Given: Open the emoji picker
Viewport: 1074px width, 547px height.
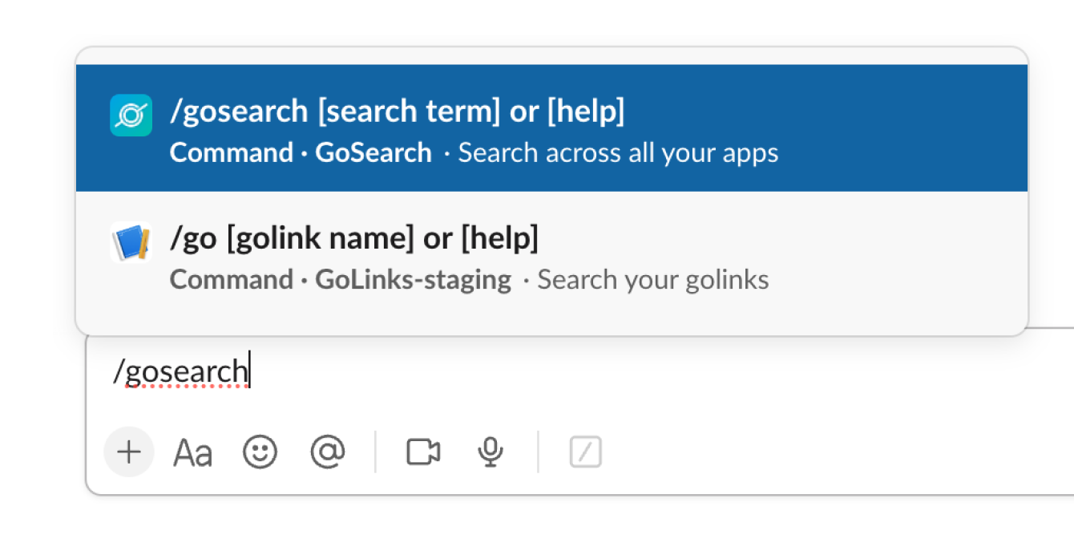Looking at the screenshot, I should click(x=260, y=452).
